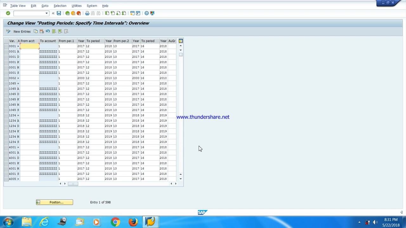Viewport: 406px width, 228px height.
Task: Open table settings icon beside AuGr column
Action: click(181, 41)
